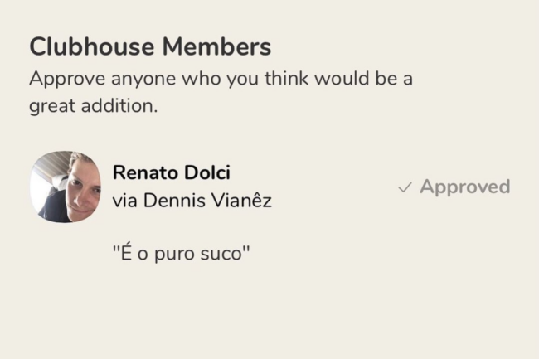Click the checkmark icon beside Approved

click(405, 188)
